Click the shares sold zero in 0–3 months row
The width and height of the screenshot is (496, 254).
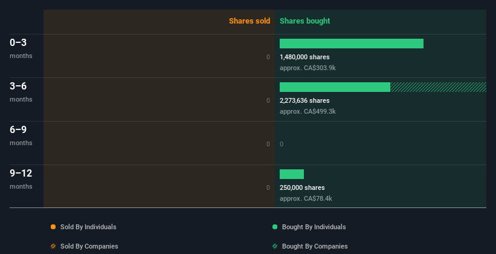coord(268,57)
